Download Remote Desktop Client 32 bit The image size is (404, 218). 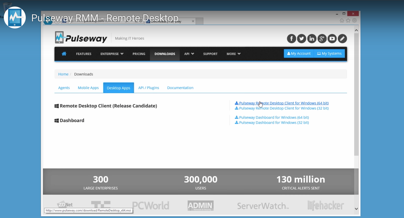[282, 108]
